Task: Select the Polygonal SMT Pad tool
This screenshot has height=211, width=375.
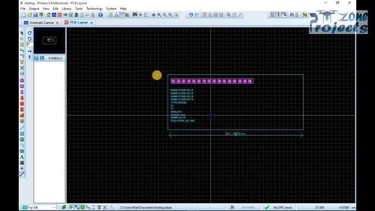Action: [22, 115]
